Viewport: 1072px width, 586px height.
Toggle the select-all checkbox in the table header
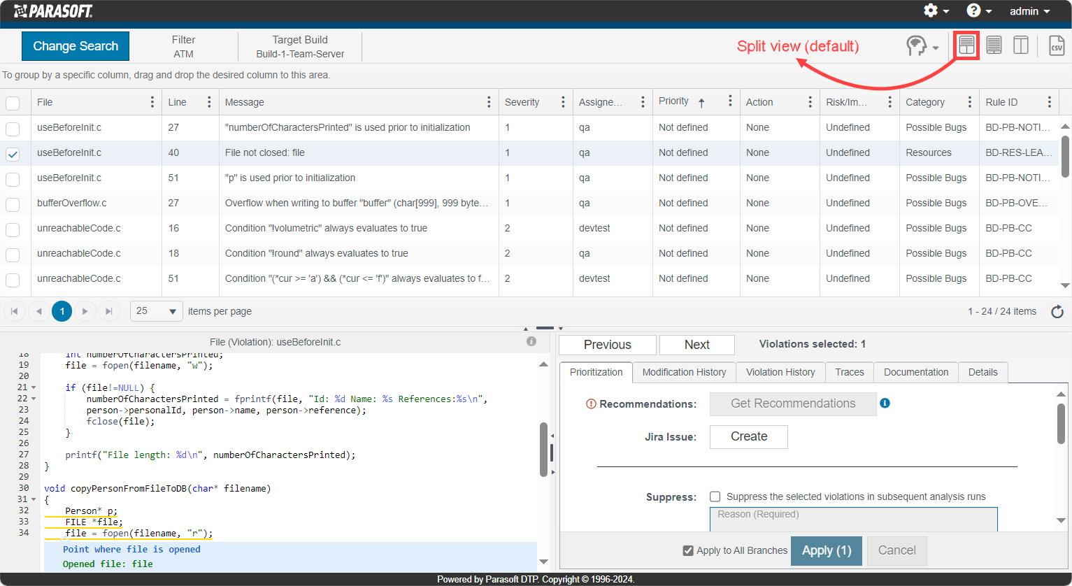pos(13,103)
